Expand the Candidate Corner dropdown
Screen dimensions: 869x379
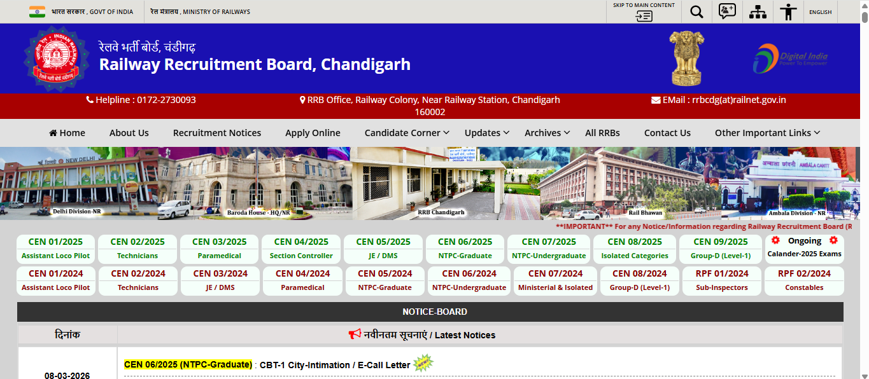click(x=407, y=133)
